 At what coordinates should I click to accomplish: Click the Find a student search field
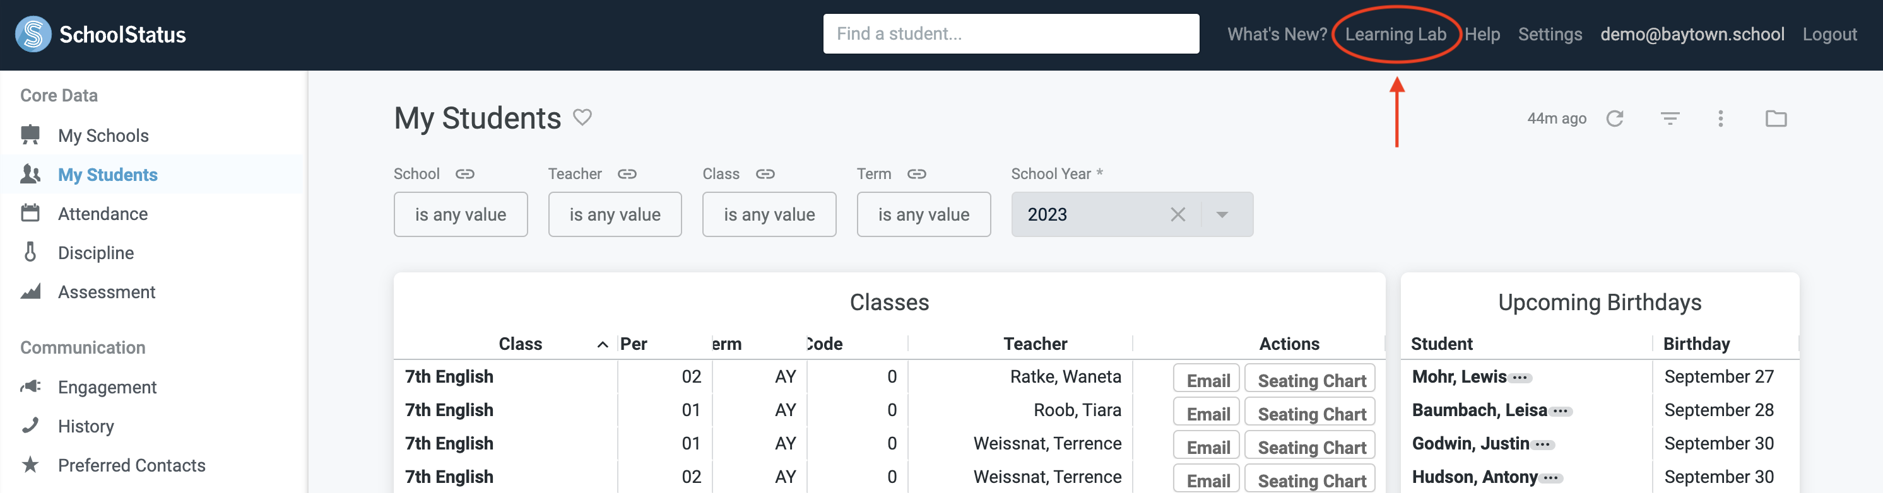pyautogui.click(x=1011, y=33)
